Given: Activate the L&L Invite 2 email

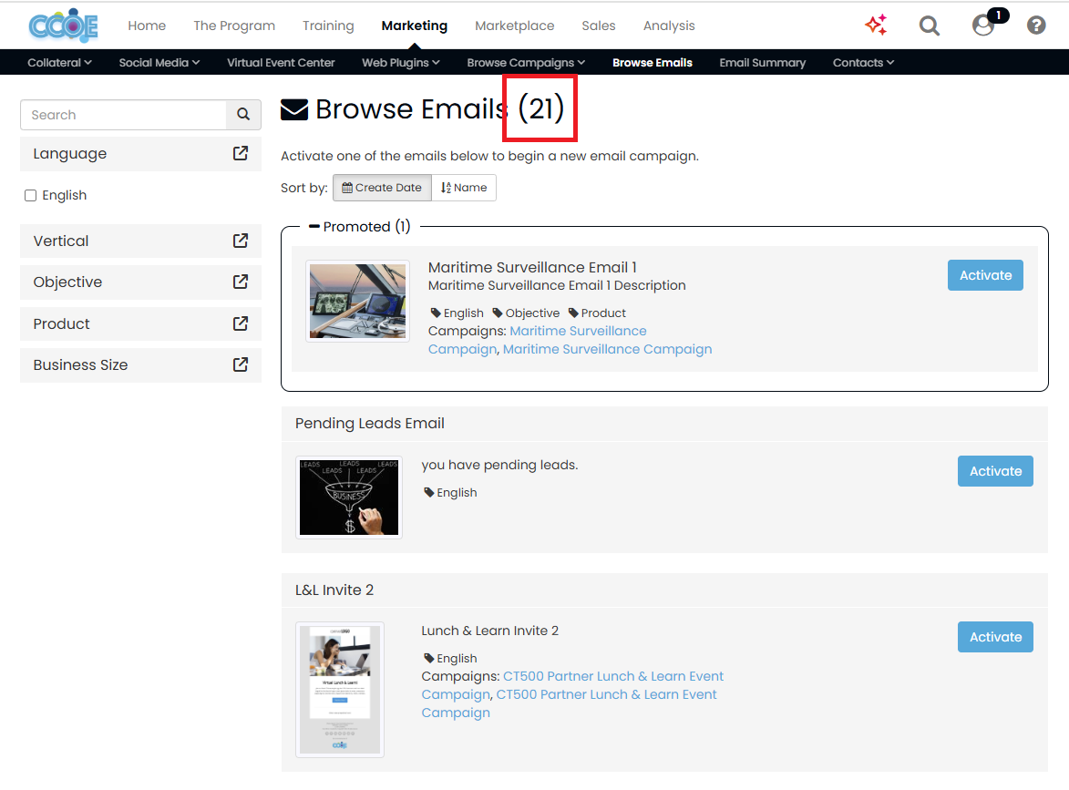Looking at the screenshot, I should point(995,637).
